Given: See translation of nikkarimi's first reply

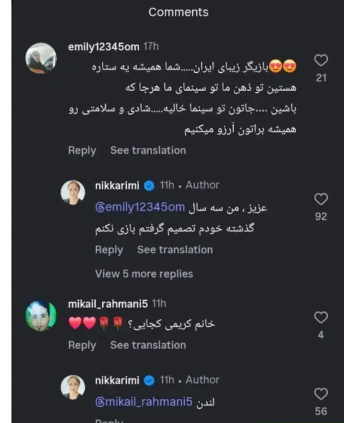Looking at the screenshot, I should 175,250.
